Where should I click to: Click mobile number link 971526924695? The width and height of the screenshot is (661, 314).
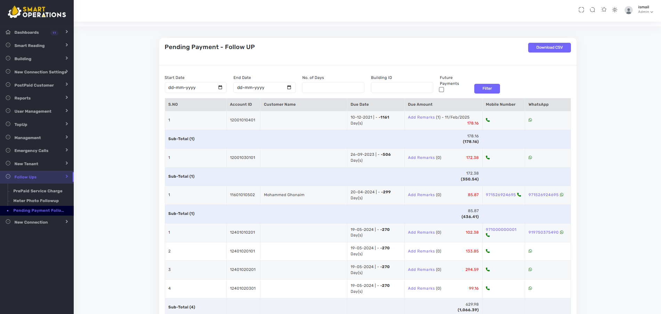pos(501,195)
